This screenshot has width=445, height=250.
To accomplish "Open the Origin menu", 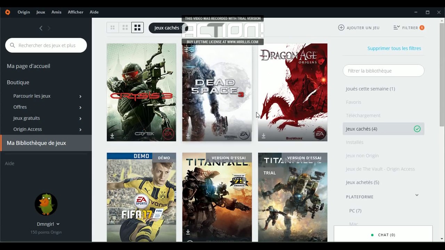I will [x=24, y=12].
